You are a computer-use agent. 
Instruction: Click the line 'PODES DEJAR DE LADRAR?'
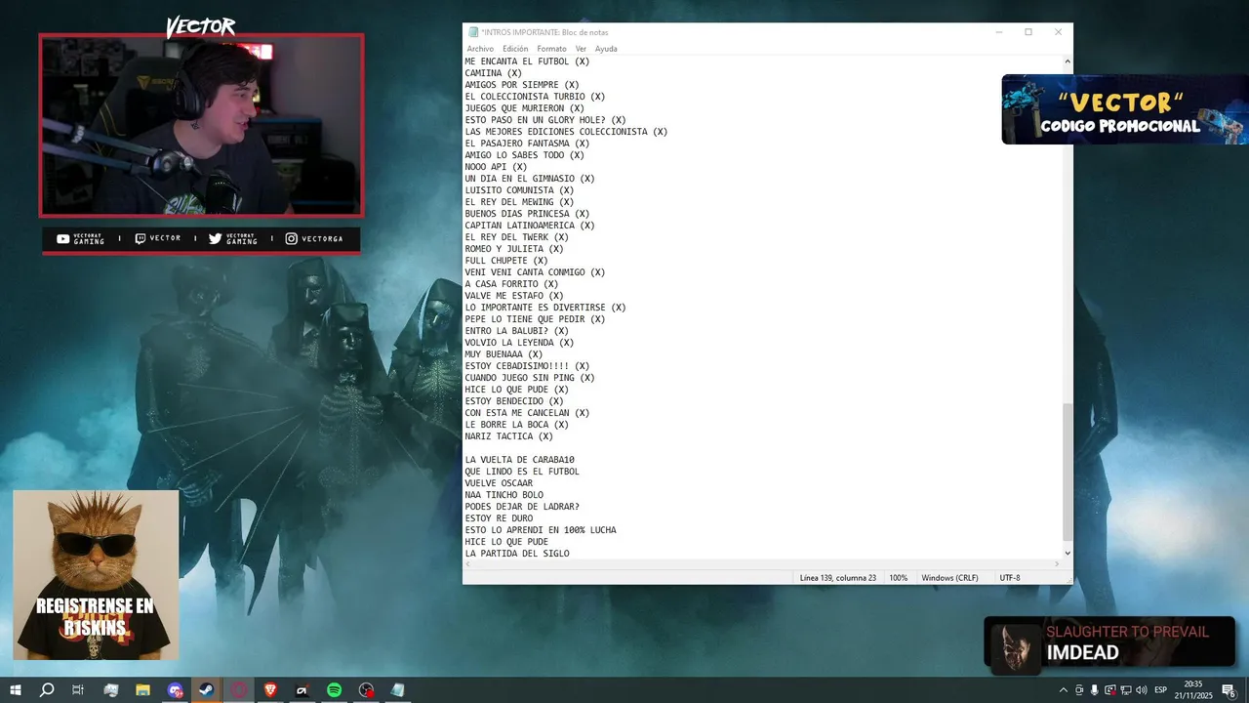522,507
